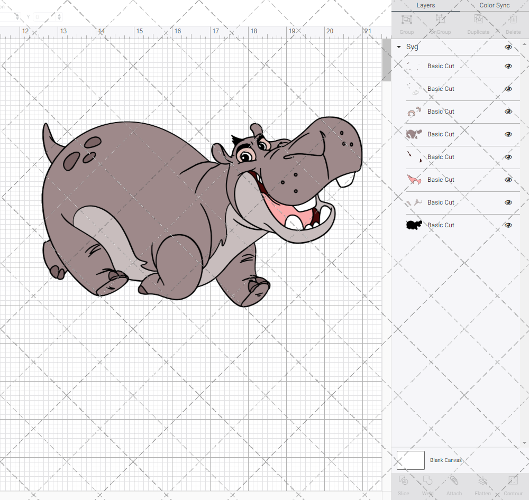
Task: Hide the brown body Basic Cut layer
Action: coord(508,134)
